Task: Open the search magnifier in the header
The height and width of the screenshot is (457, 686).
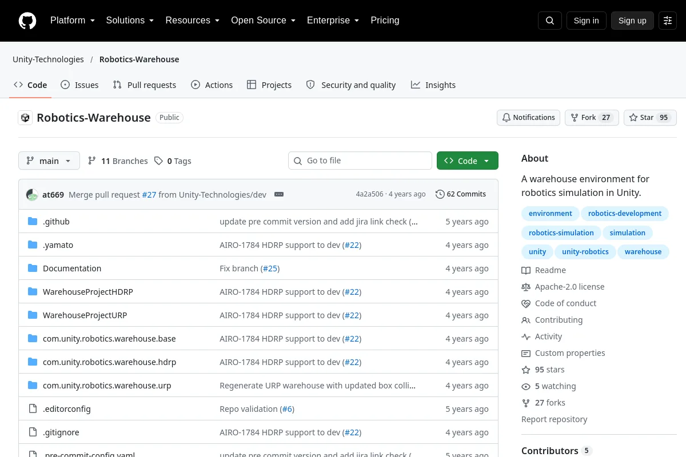Action: coord(550,21)
